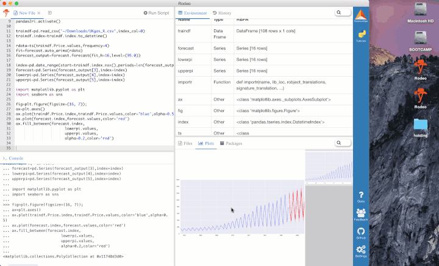Open the upper Rodeo desktop icon
Screen dimensions: 439x266
[420, 70]
